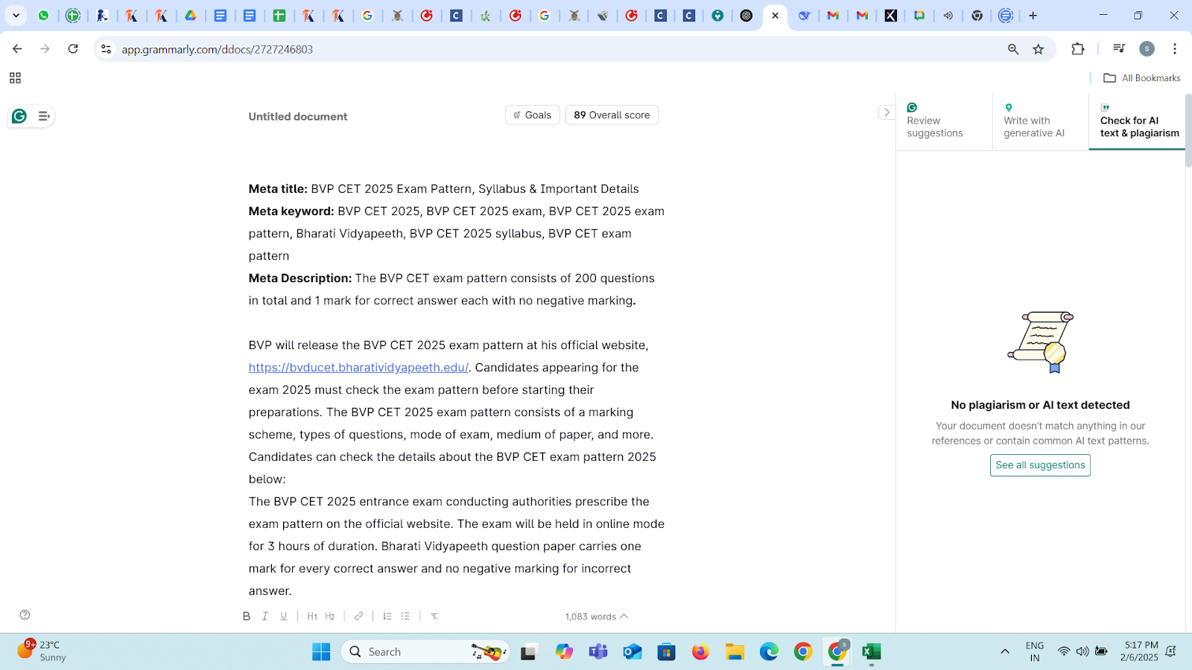Viewport: 1192px width, 670px height.
Task: Open the browser tab list dropdown
Action: tap(16, 16)
